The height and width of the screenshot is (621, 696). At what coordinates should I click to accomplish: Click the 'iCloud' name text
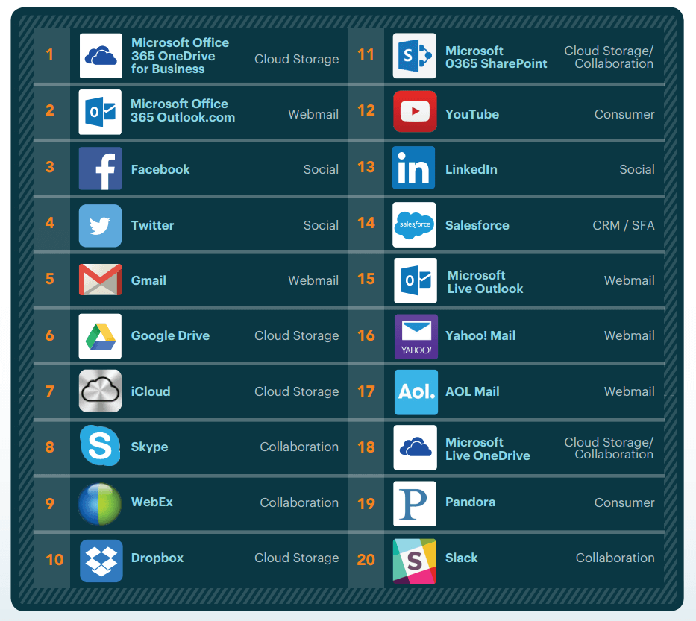(x=151, y=391)
